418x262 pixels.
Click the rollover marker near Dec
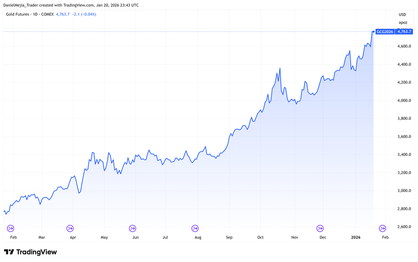(x=320, y=228)
